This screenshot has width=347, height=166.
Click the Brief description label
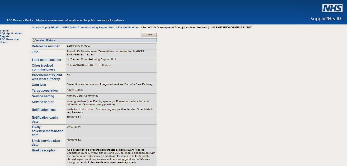tap(44, 150)
